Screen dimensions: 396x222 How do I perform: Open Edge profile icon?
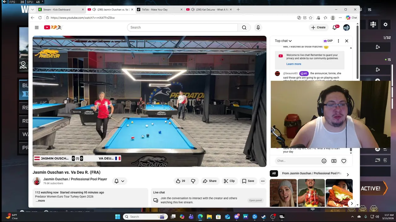point(333,18)
